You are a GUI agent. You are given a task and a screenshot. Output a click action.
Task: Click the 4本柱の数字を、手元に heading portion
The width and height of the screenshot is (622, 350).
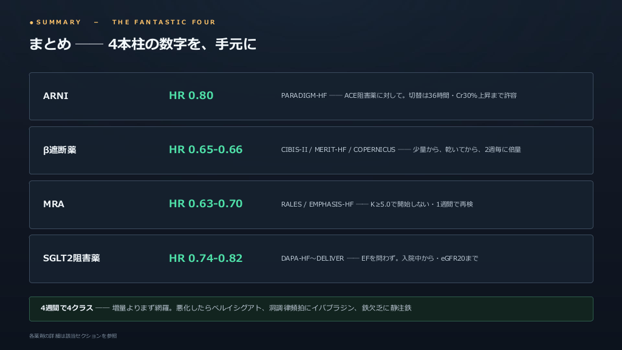click(182, 44)
